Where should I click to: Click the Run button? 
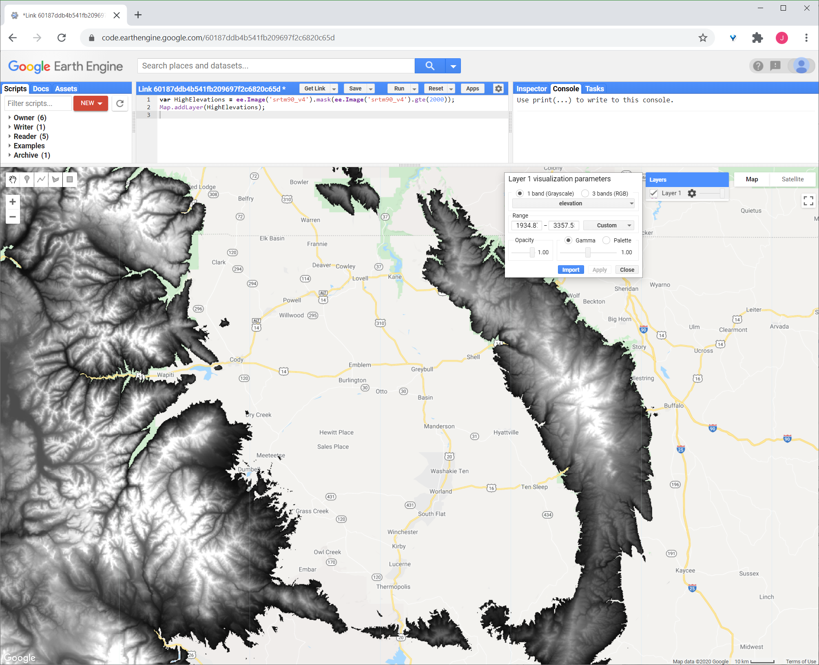(399, 89)
